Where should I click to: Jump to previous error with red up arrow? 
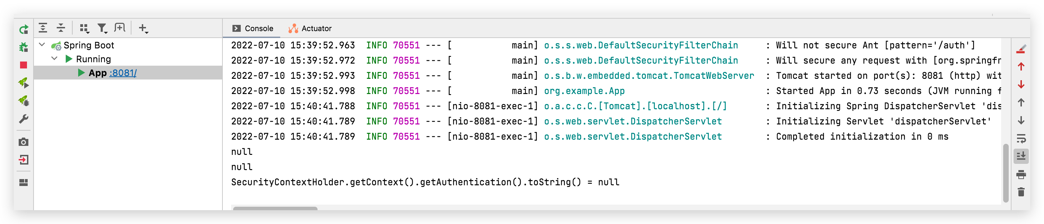click(1021, 66)
